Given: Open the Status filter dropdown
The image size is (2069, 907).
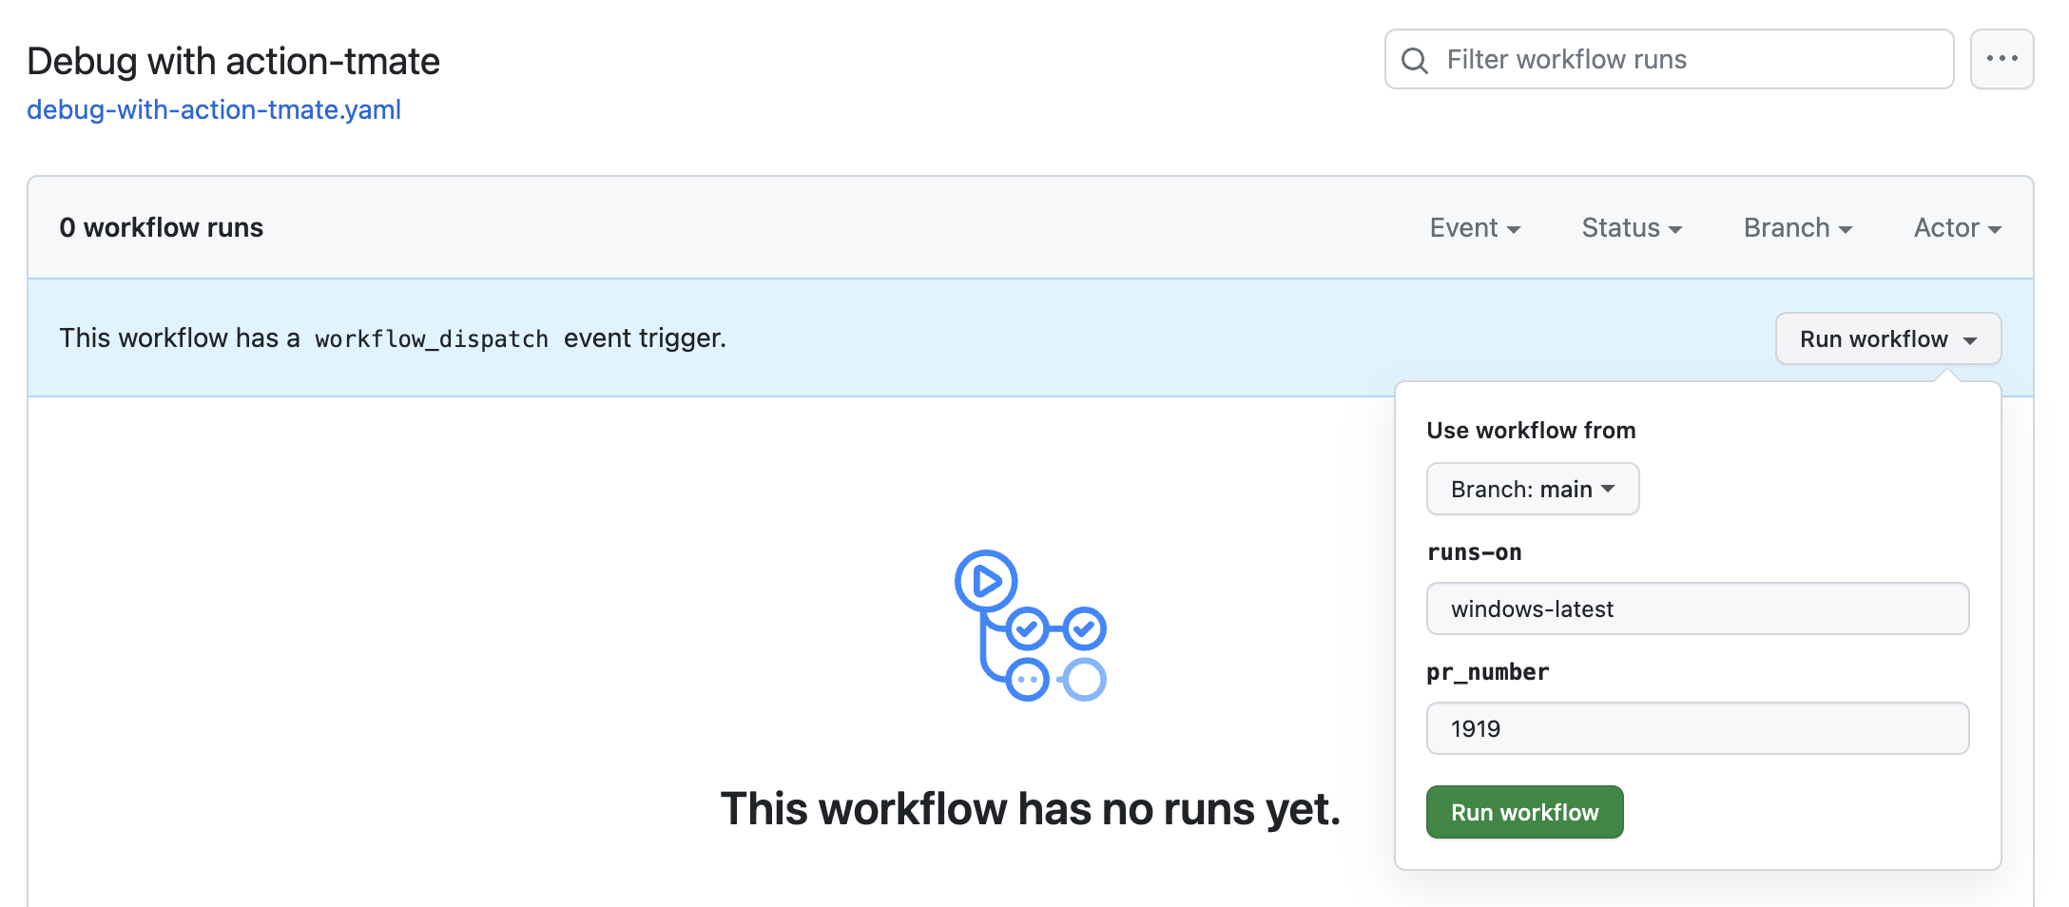Looking at the screenshot, I should (1631, 227).
